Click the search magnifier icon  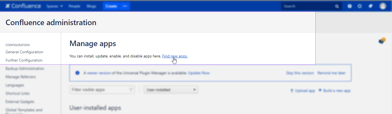pos(337,6)
